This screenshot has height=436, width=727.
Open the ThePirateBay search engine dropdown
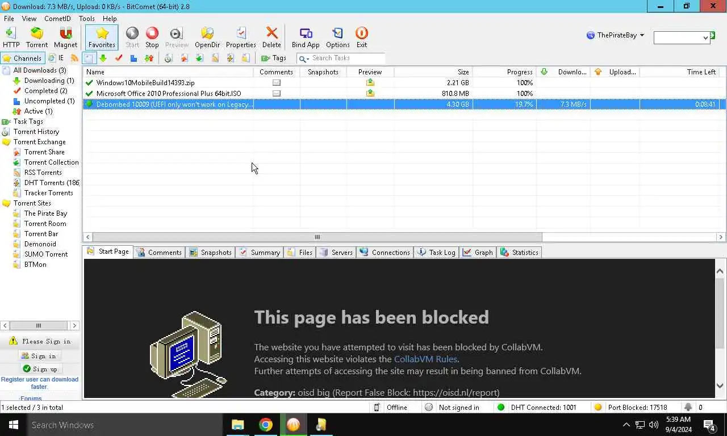tap(616, 35)
